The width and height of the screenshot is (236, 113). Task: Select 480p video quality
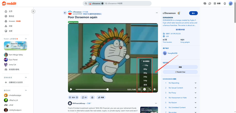pos(145,69)
